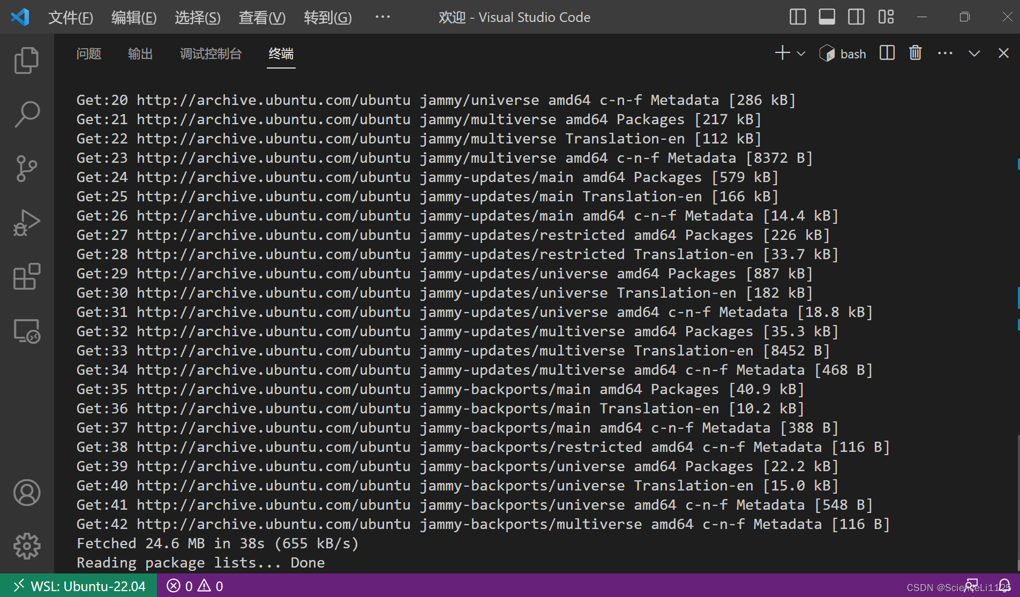Click the VS Code logo icon
The image size is (1020, 597).
click(x=20, y=17)
